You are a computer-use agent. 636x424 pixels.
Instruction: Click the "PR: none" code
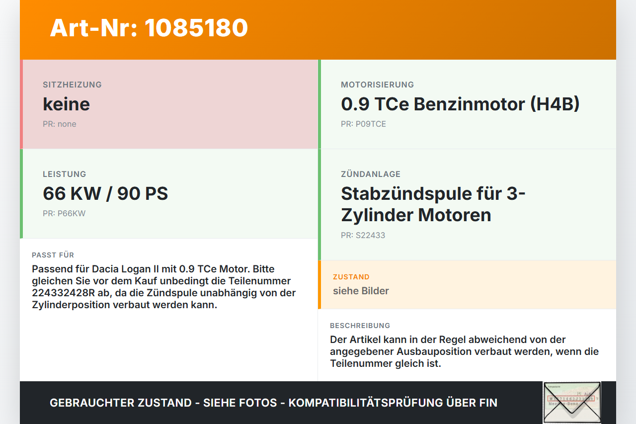point(60,124)
